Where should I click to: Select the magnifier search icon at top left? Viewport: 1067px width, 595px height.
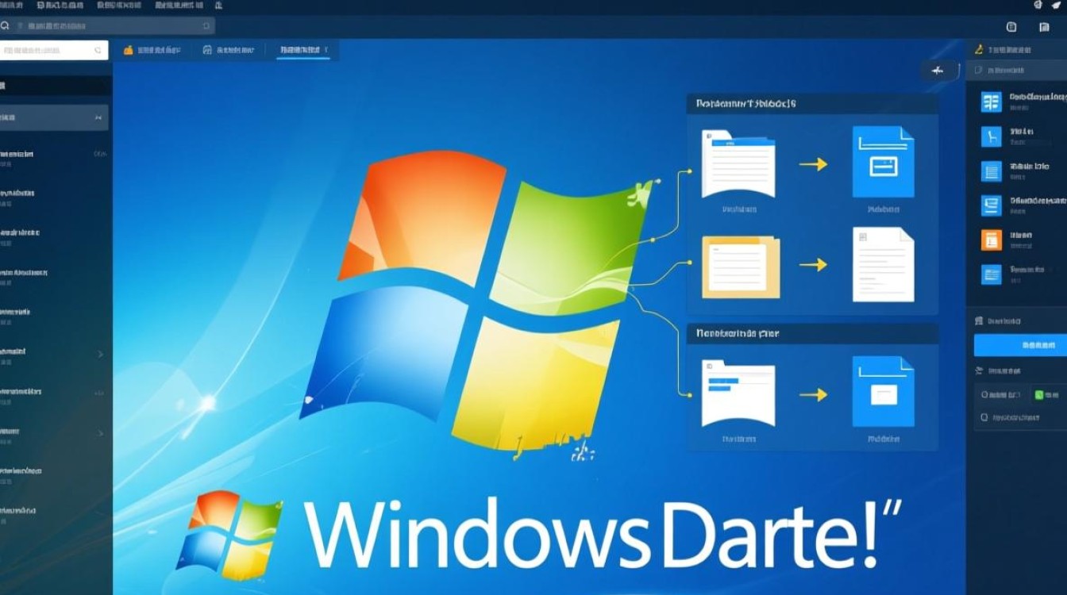click(6, 25)
